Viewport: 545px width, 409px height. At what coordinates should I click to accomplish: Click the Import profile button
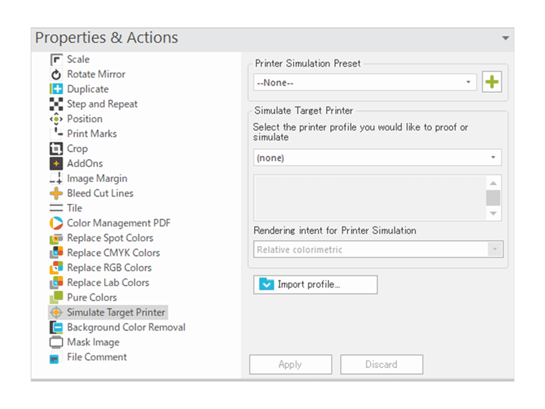[x=315, y=285]
